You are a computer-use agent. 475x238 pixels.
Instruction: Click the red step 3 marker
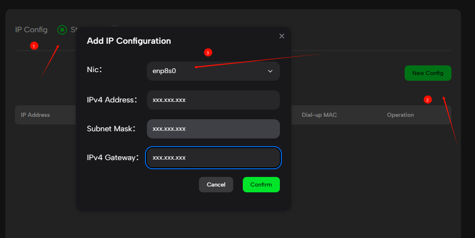(x=208, y=52)
